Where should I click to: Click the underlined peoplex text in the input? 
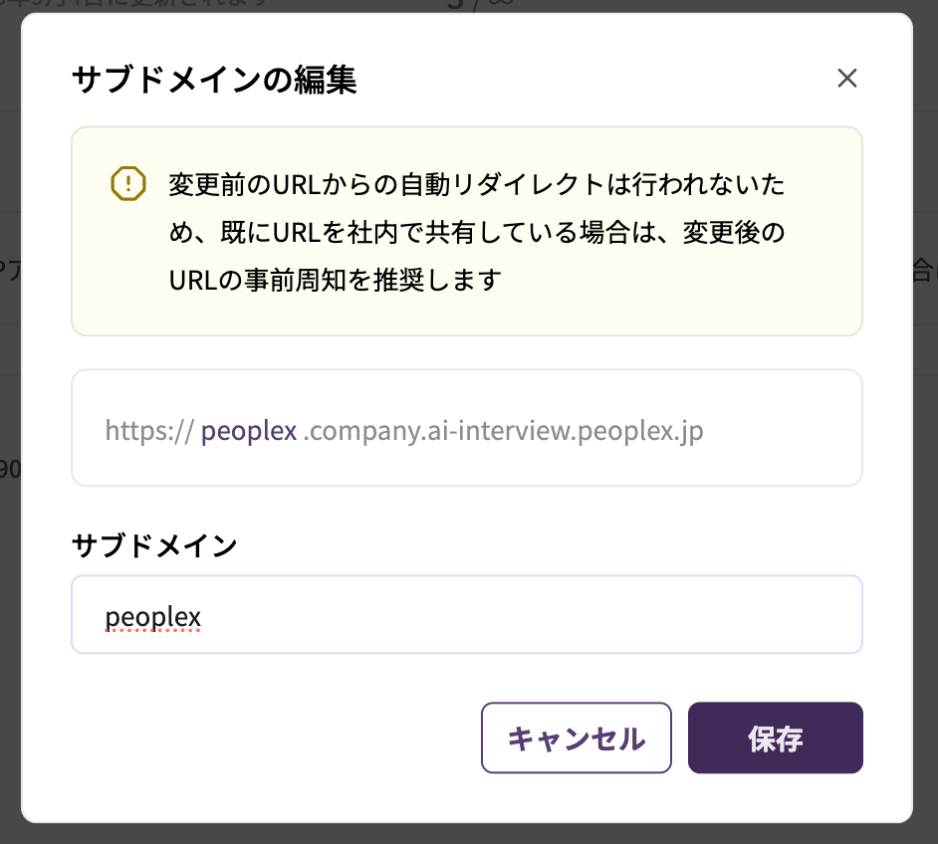click(153, 617)
